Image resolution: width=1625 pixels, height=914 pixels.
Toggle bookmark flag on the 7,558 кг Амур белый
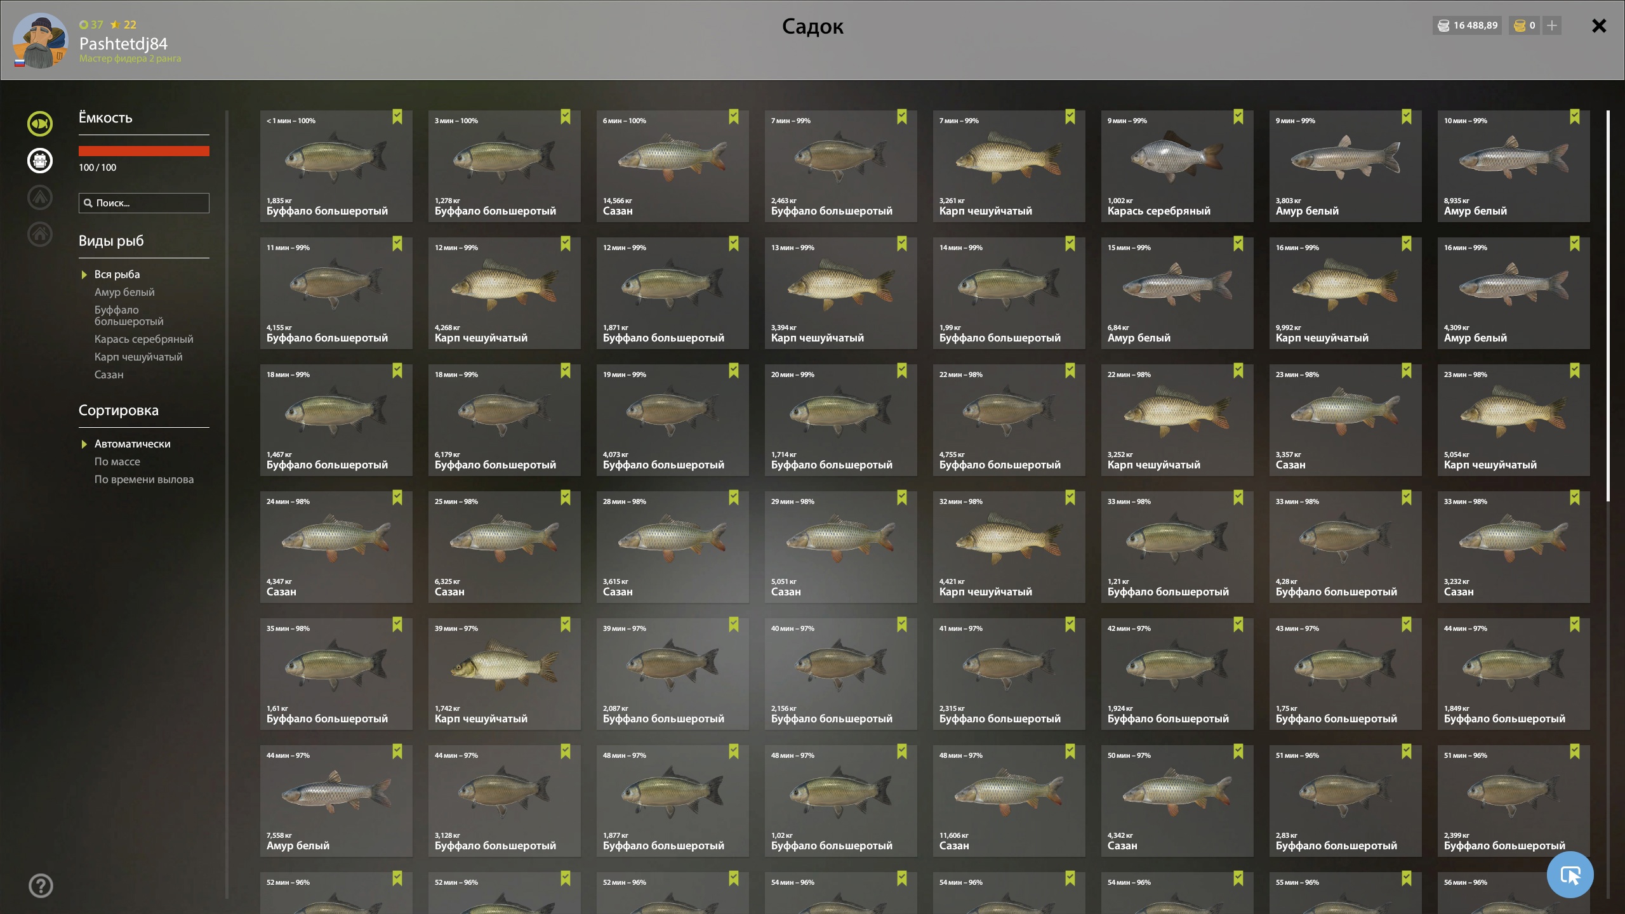click(x=397, y=752)
